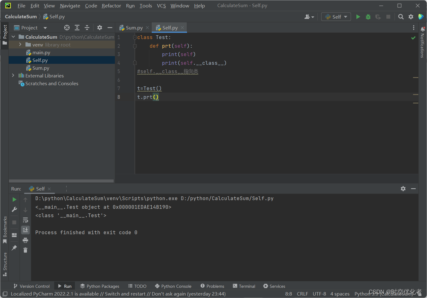
Task: Open the Notifications side panel
Action: pyautogui.click(x=422, y=42)
